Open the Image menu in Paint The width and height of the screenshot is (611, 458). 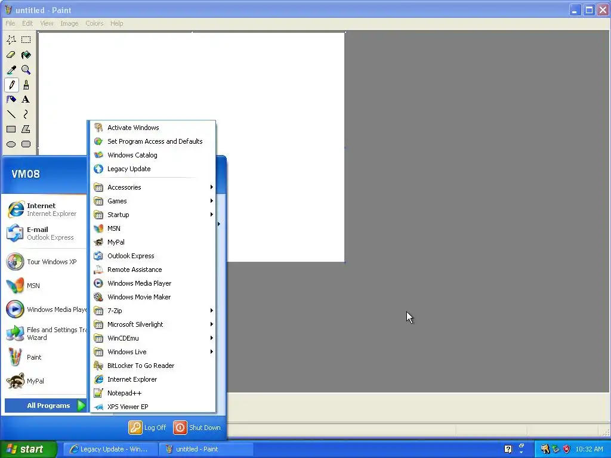coord(69,23)
